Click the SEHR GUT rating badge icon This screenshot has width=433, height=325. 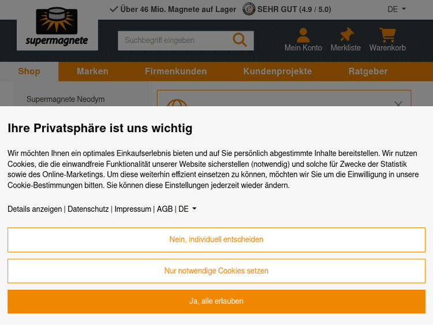coord(248,9)
